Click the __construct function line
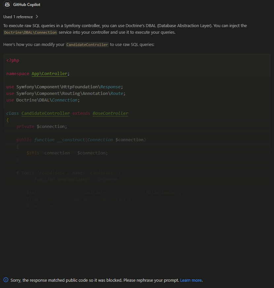This screenshot has width=274, height=288. coord(81,140)
